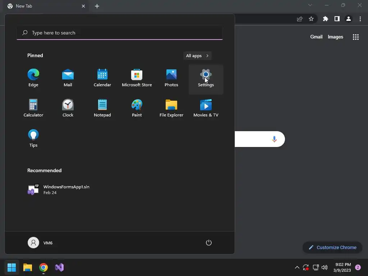368x276 pixels.
Task: Open the clock showing 9:02 PM
Action: pos(342,267)
